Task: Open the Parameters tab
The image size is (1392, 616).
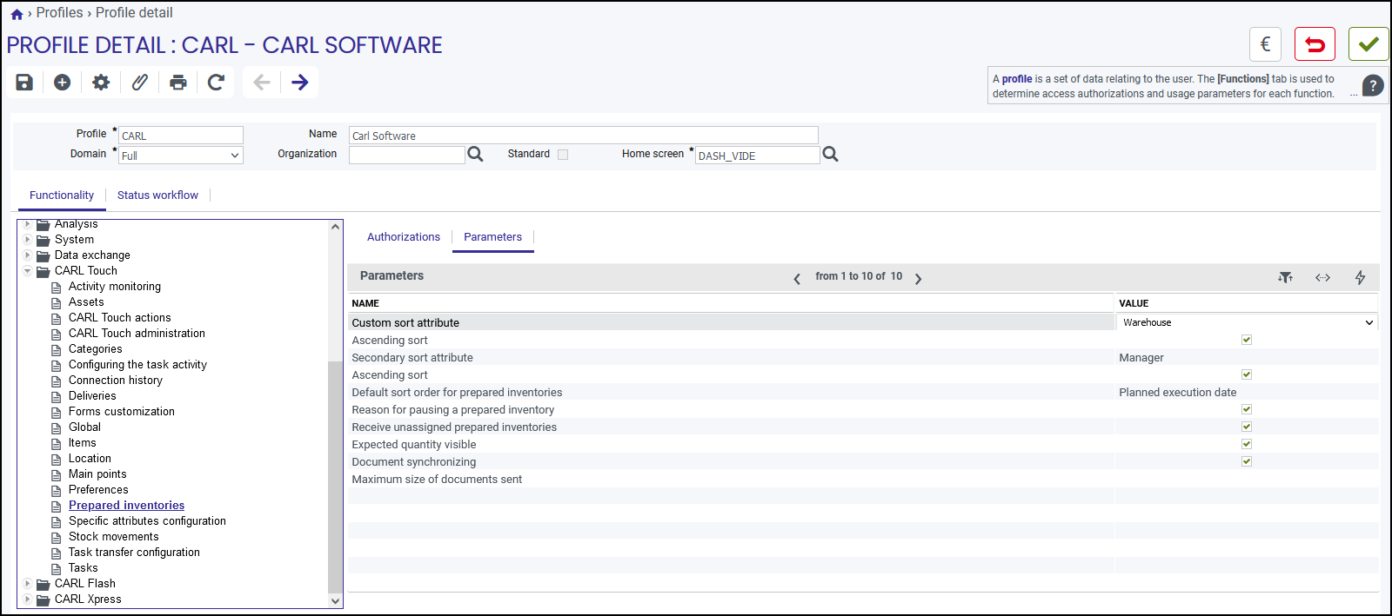Action: [x=492, y=237]
